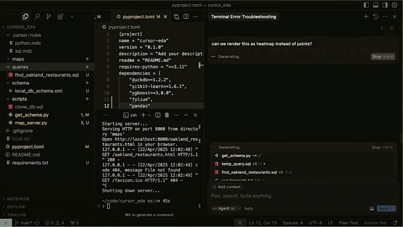Open get_schema.py in changed files list
This screenshot has height=227, width=403.
pos(236,155)
